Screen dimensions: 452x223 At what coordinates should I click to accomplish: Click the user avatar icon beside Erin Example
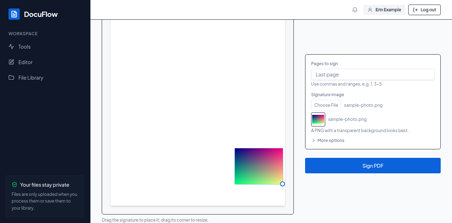click(x=370, y=10)
